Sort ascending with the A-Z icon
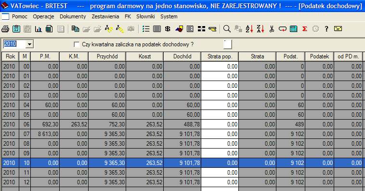This screenshot has height=191, width=365. [249, 29]
